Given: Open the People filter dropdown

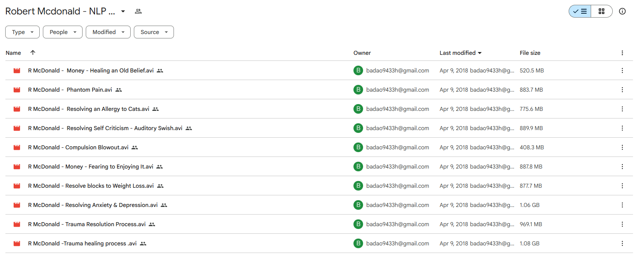Looking at the screenshot, I should pos(63,32).
